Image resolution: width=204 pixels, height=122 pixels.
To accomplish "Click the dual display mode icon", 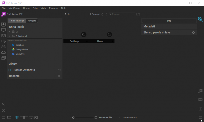I will click(x=9, y=118).
